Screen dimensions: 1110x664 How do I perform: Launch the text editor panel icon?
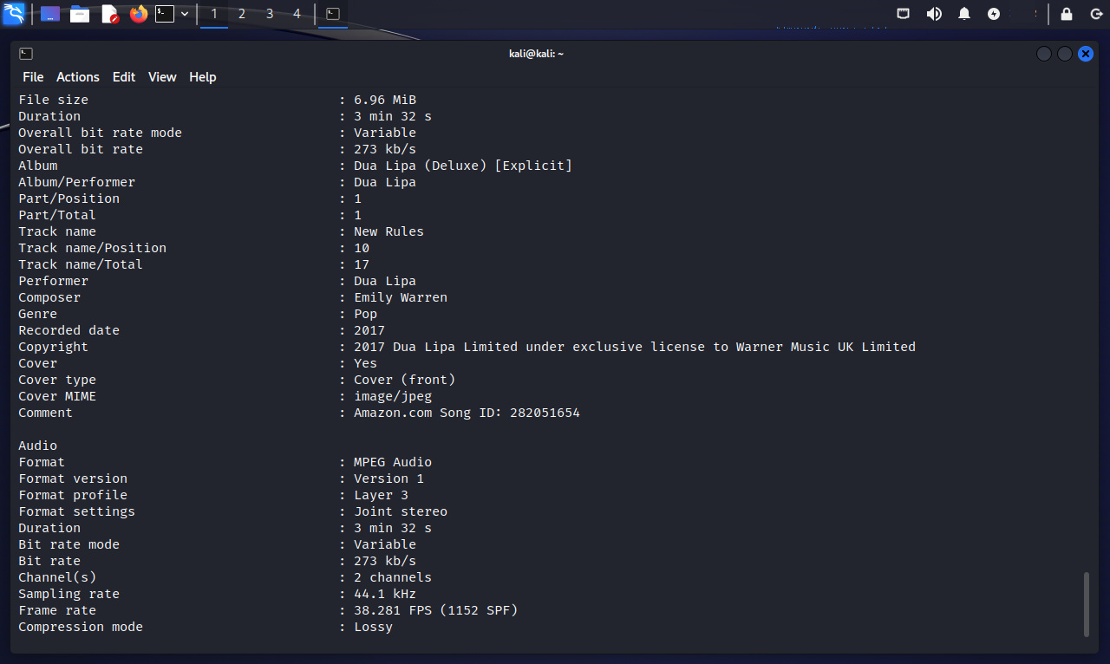[x=109, y=14]
